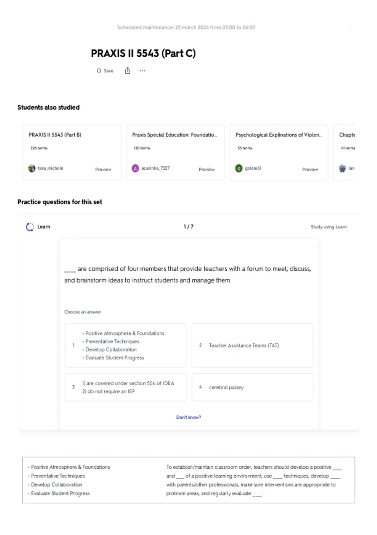
Task: Click the partially visible fourth card avatar
Action: [x=342, y=168]
